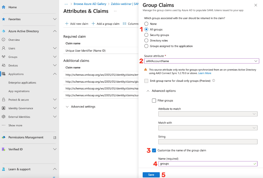Click the group claim Name input field
Screen dimensions: 263x178
205,164
